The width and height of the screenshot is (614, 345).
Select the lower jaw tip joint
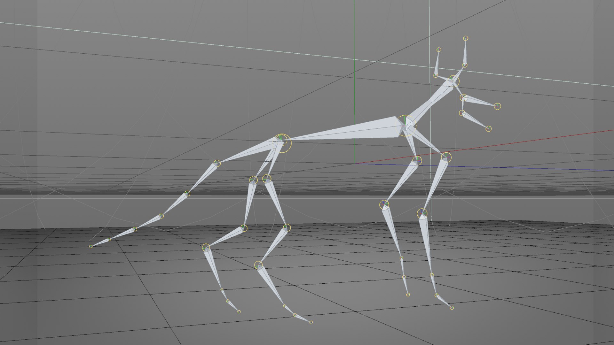tap(488, 129)
